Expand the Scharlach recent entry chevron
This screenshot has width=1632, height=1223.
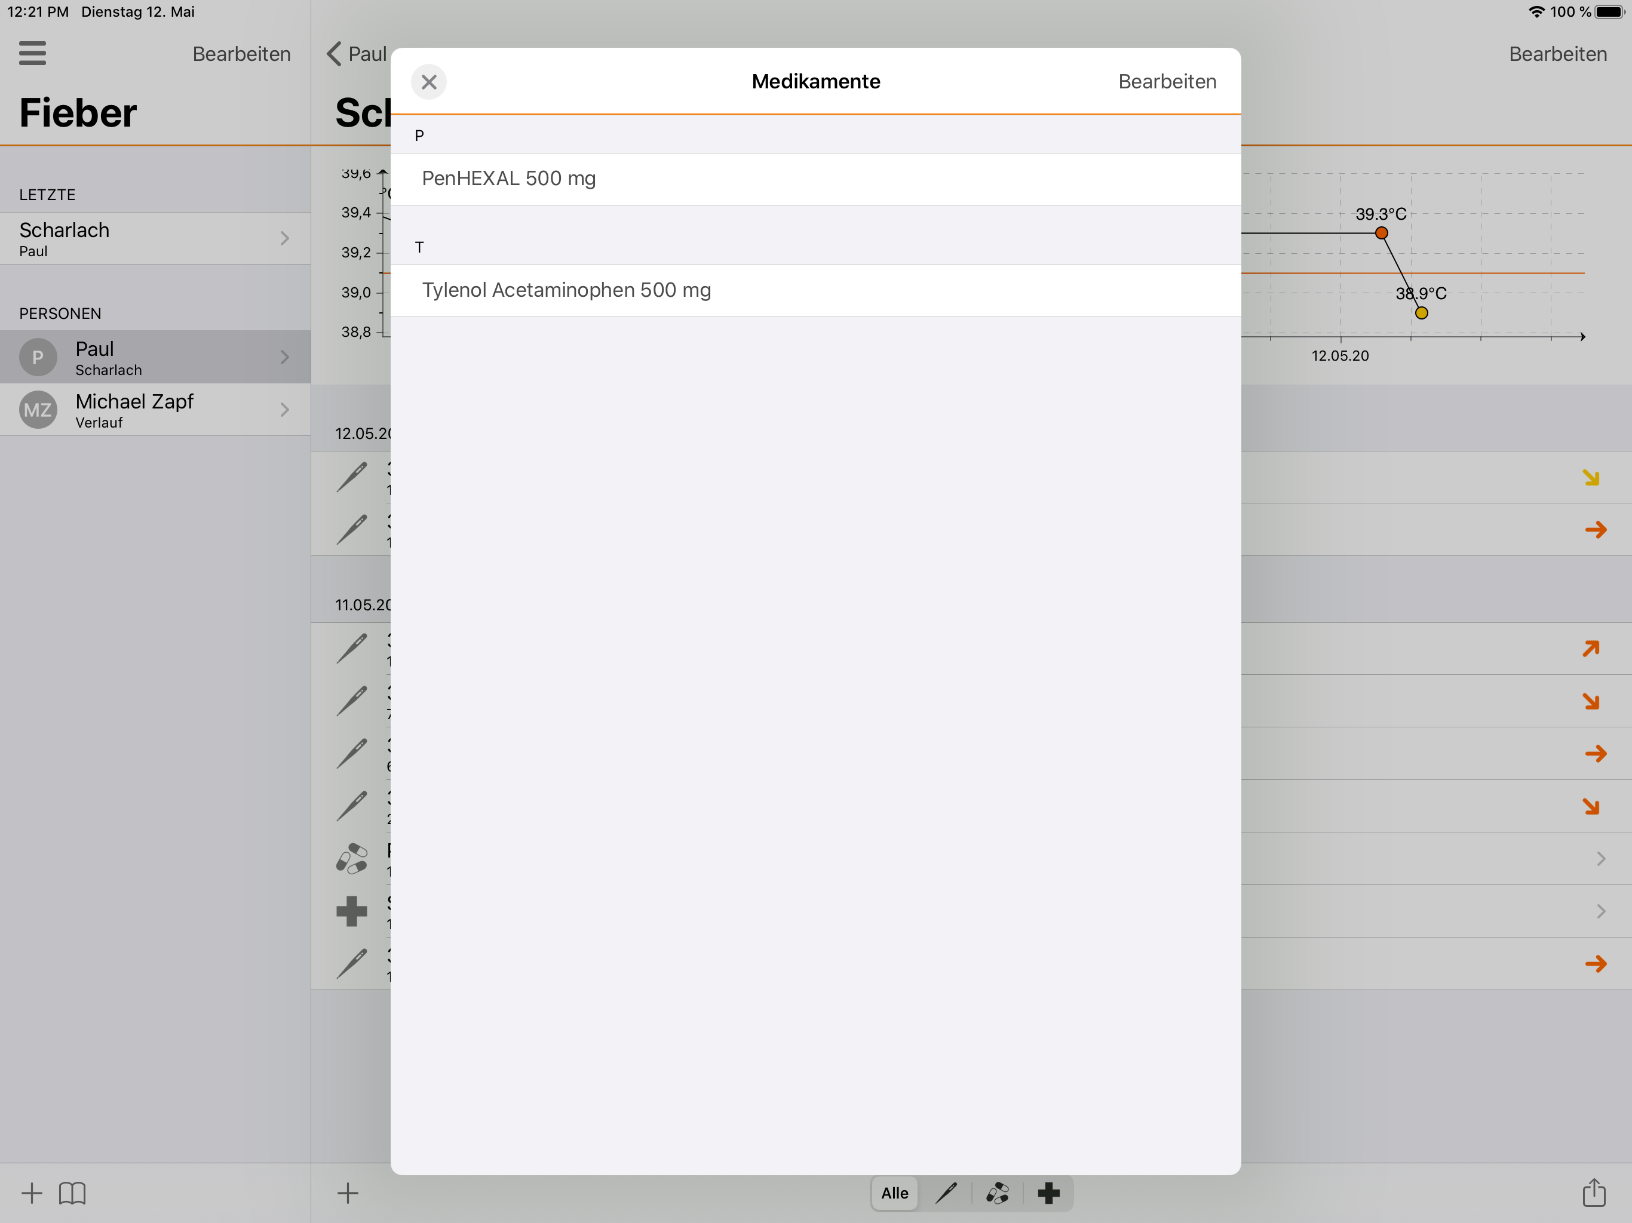285,238
